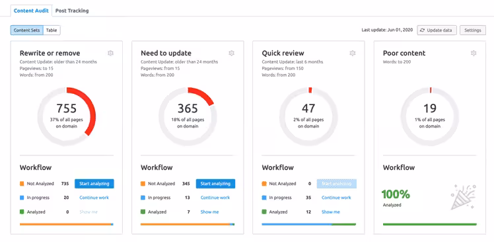The height and width of the screenshot is (242, 494).
Task: Click the 100% Analyzed label
Action: (396, 198)
